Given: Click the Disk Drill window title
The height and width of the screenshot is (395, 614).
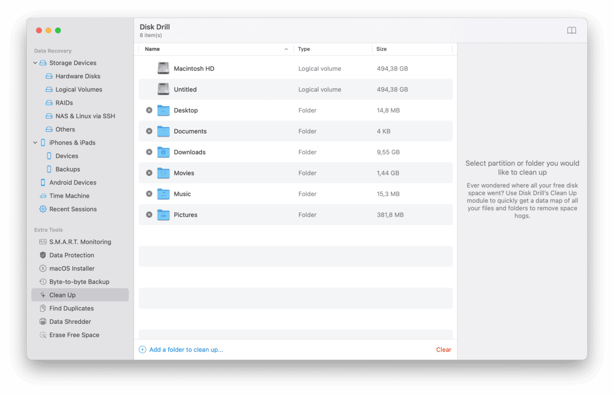Looking at the screenshot, I should (155, 27).
